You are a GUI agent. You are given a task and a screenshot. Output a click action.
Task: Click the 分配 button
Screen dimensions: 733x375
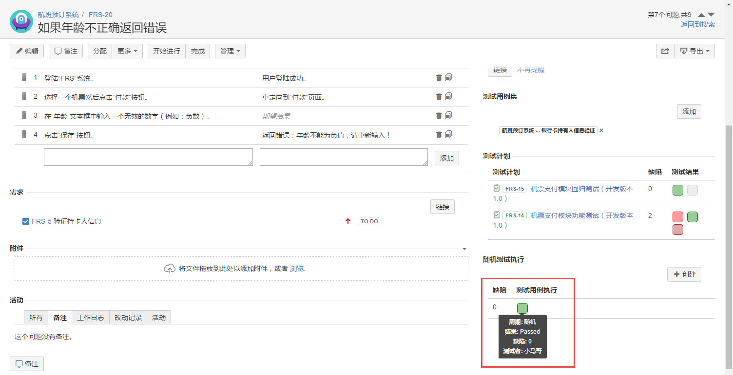point(100,51)
